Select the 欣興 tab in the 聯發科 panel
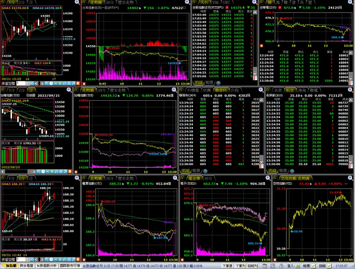This screenshot has width=355, height=269. 206,90
